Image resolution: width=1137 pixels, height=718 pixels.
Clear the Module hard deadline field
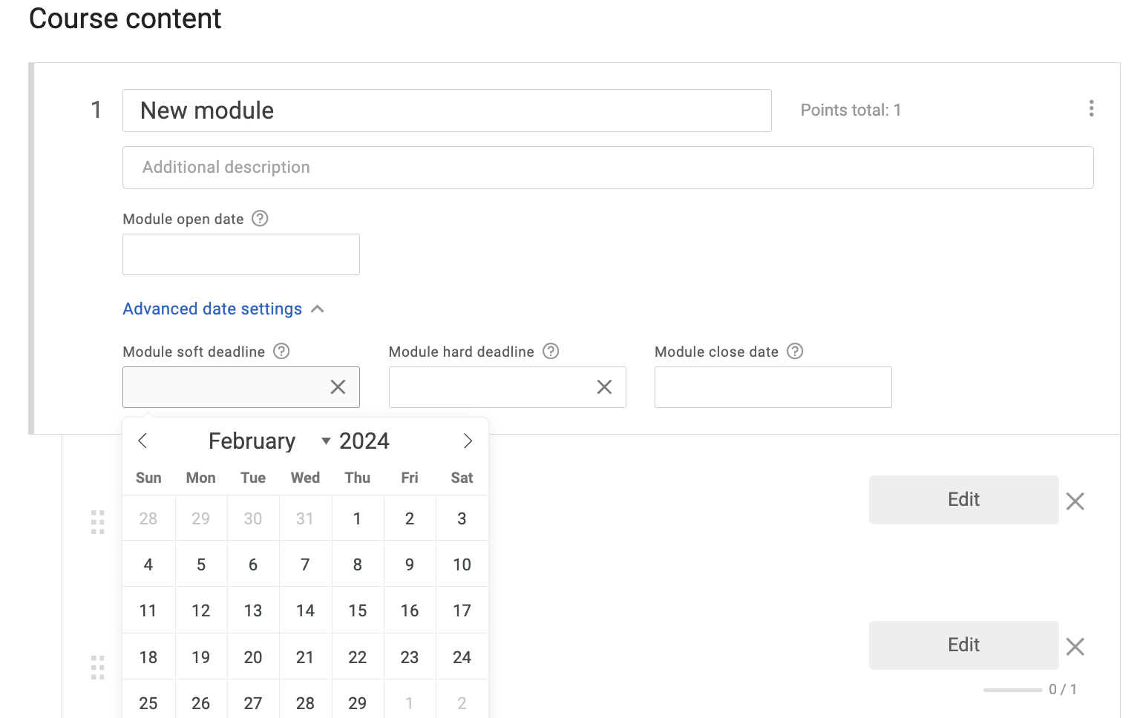pos(603,386)
